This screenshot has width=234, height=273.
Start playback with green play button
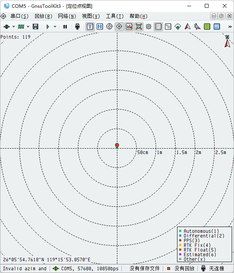pyautogui.click(x=48, y=27)
